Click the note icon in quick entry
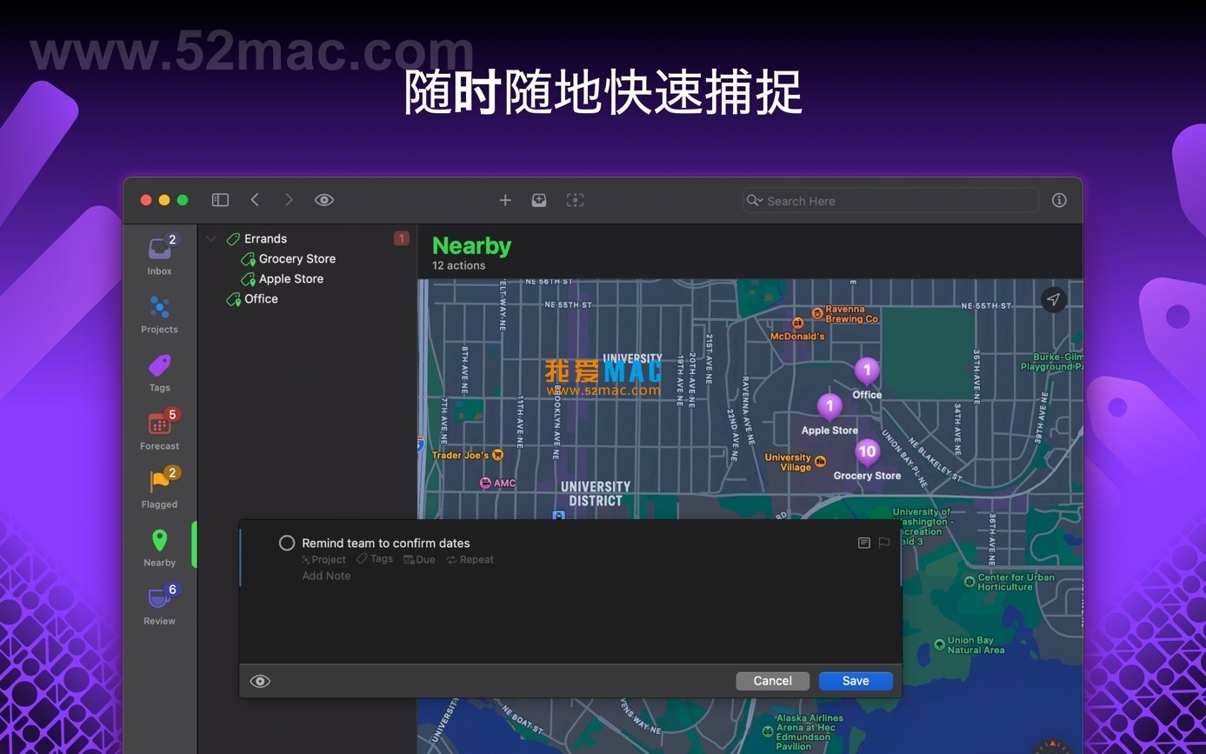The width and height of the screenshot is (1206, 754). (x=864, y=543)
